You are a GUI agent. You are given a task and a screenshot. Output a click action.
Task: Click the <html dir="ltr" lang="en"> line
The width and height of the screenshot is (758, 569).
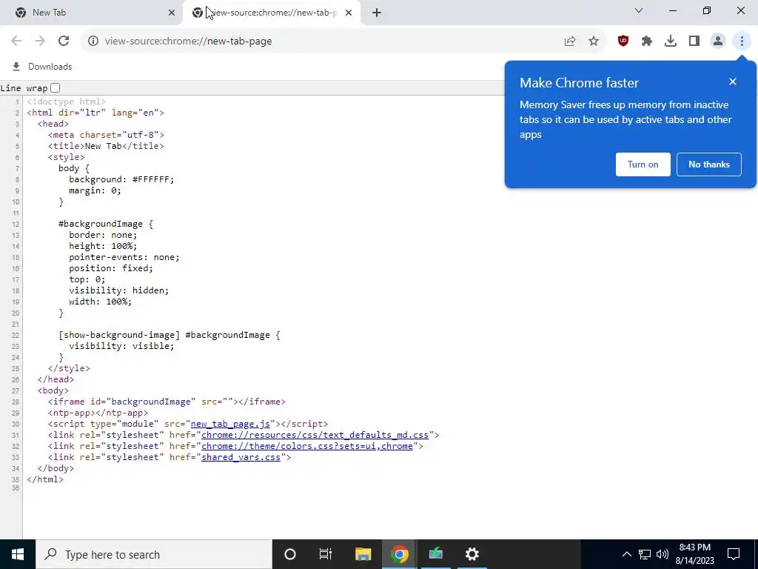95,113
